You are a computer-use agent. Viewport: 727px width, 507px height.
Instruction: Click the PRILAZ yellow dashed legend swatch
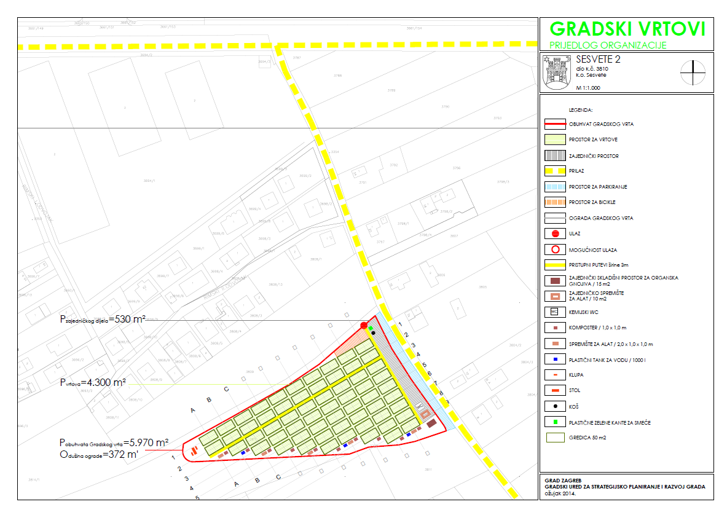554,171
